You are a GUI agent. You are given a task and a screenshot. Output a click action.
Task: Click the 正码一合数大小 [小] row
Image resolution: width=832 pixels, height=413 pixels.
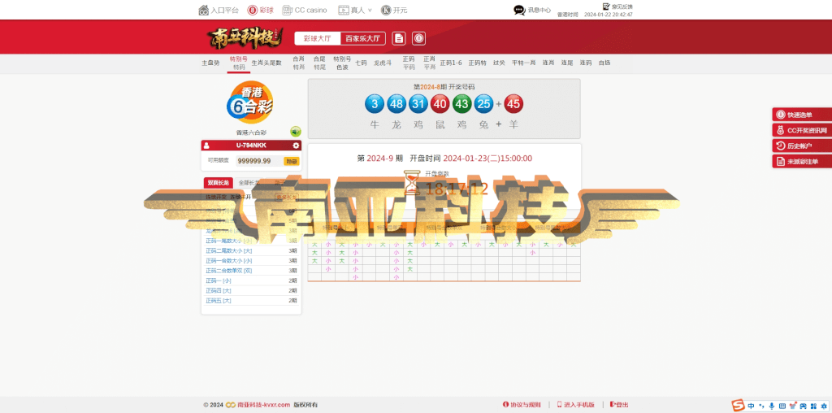pyautogui.click(x=251, y=261)
